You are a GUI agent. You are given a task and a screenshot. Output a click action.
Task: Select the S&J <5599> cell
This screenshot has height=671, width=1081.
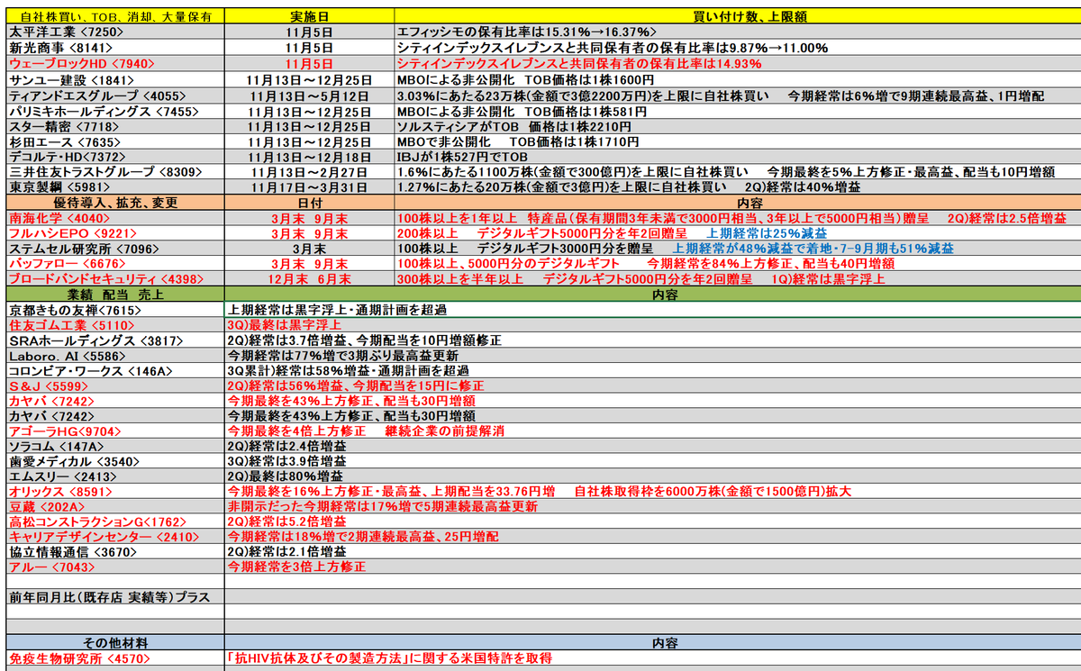click(114, 385)
